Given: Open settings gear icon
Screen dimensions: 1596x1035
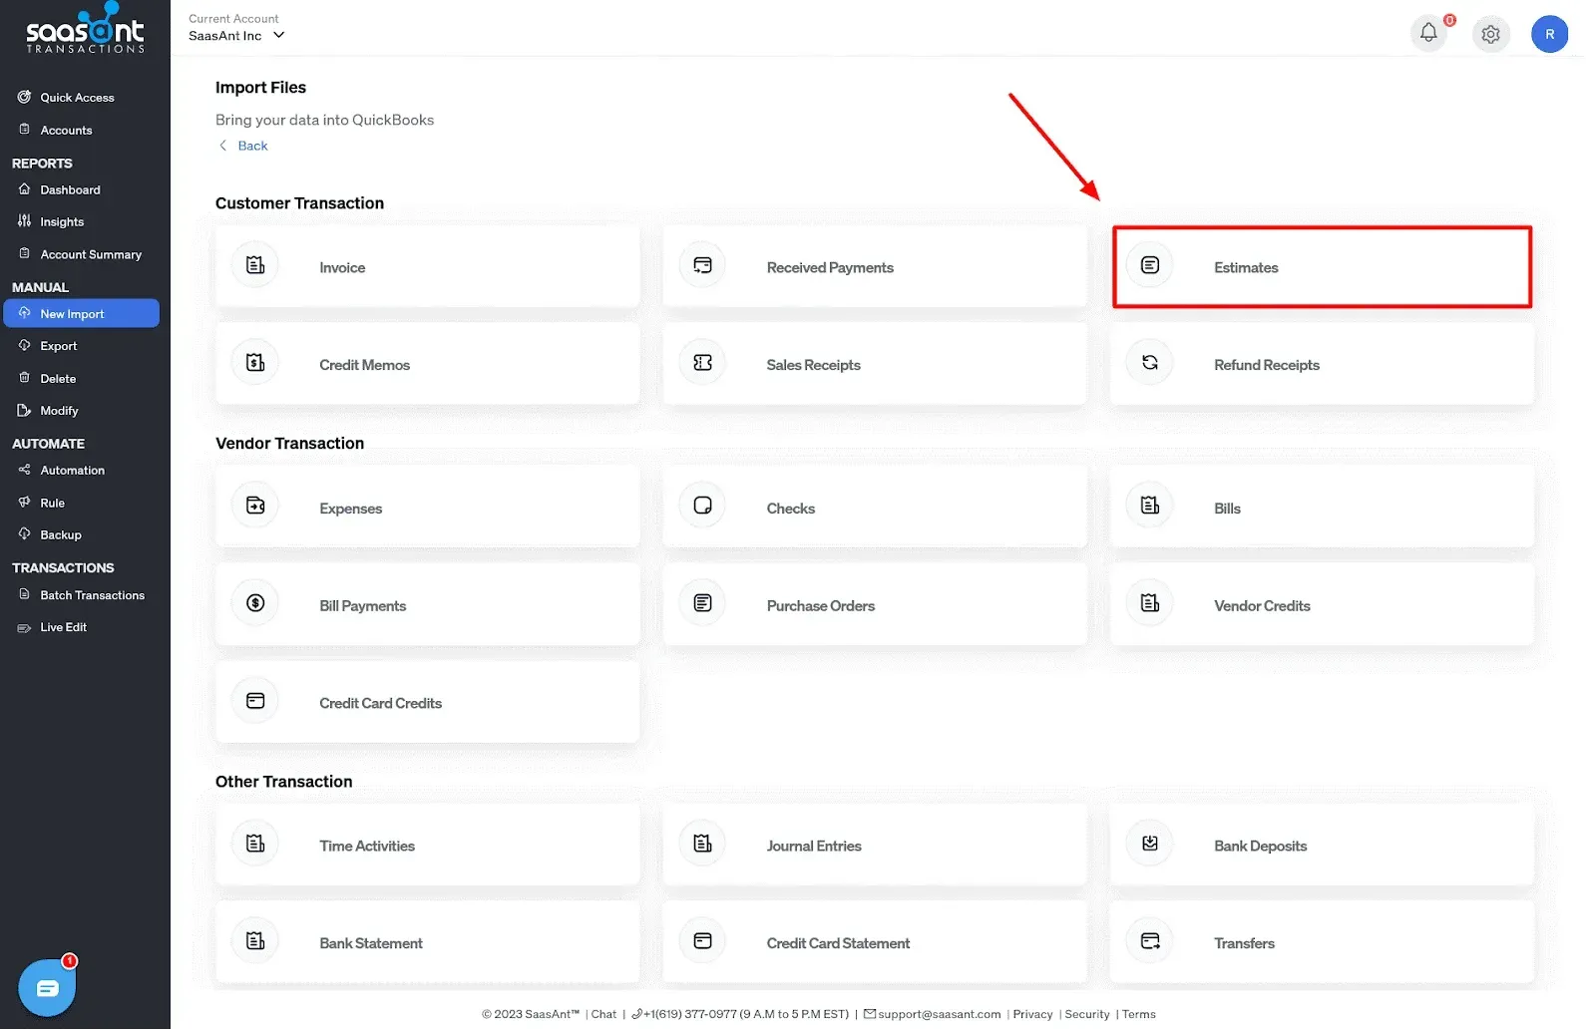Looking at the screenshot, I should click(1490, 34).
